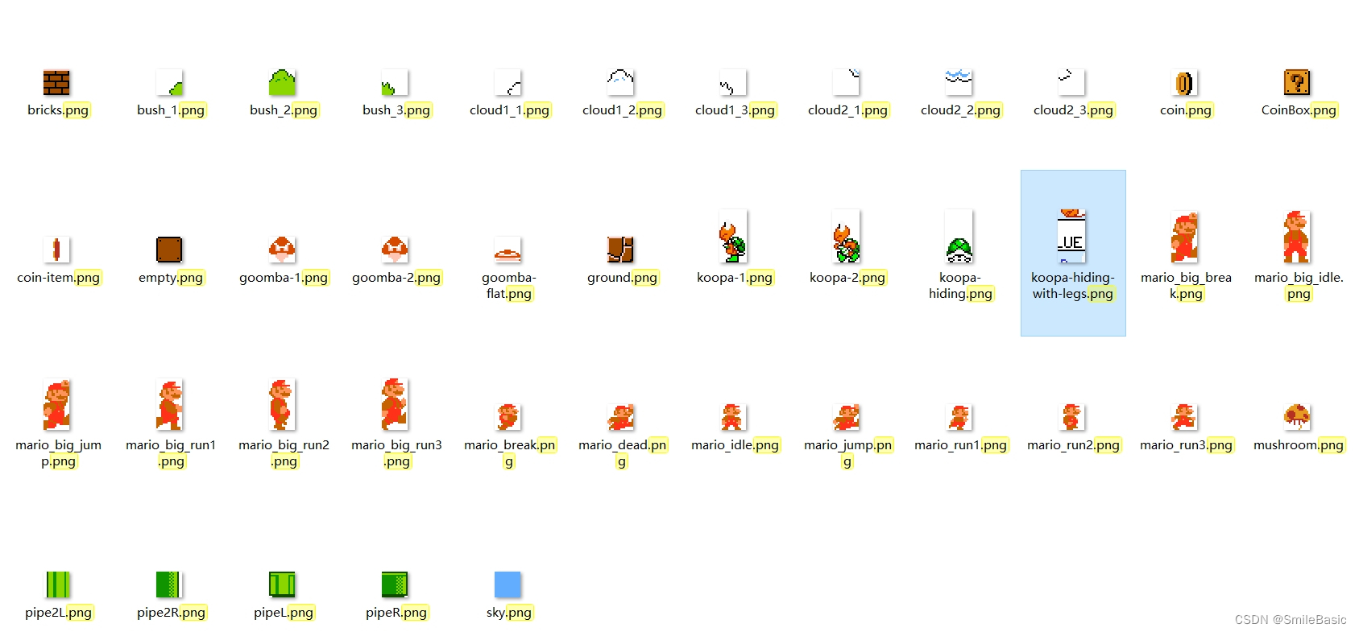Click the "koopa-hiding.png" filename text
Viewport: 1359px width, 632px height.
[960, 286]
